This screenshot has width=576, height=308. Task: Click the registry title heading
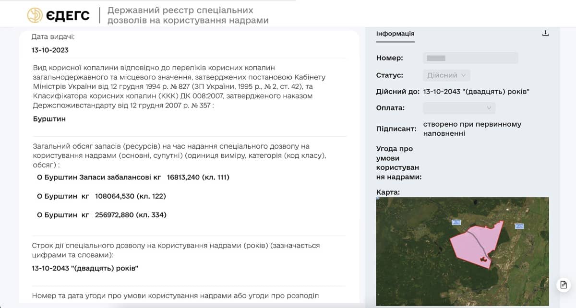coord(188,15)
